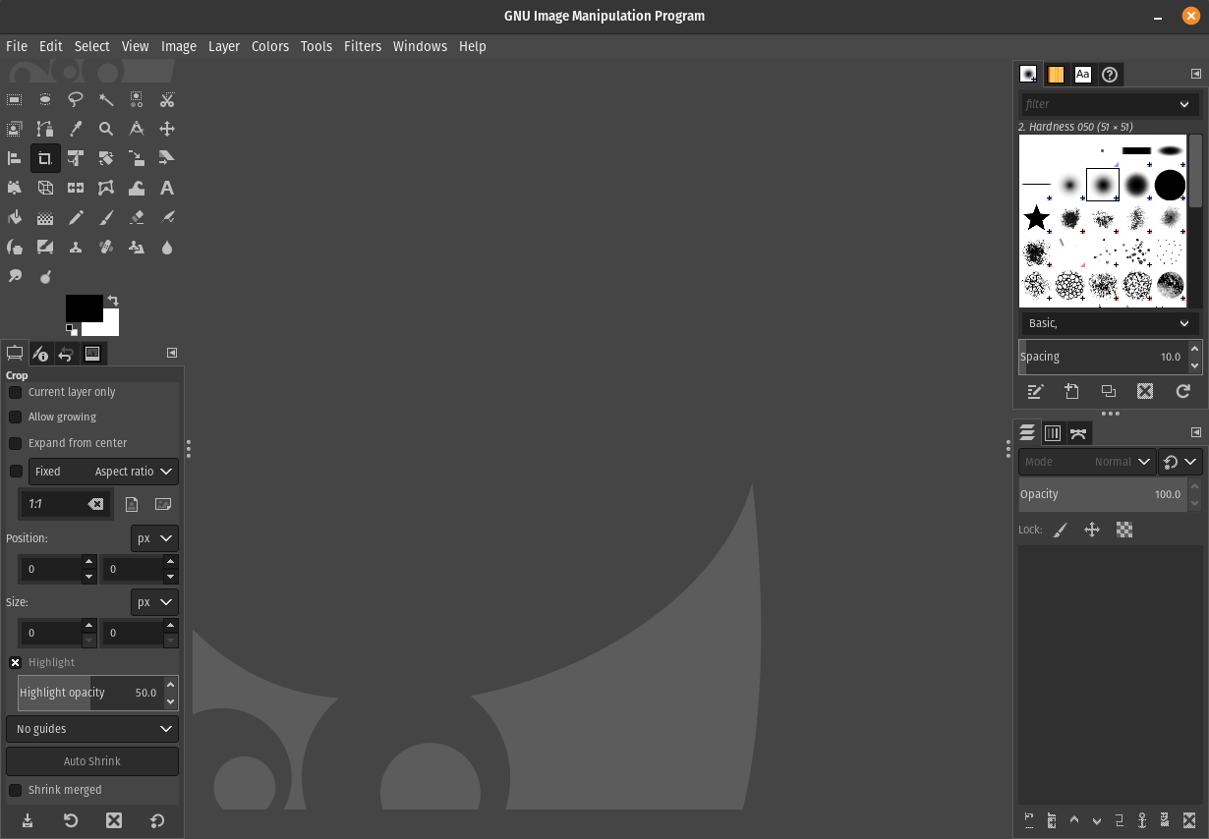Select the Color Picker eyedropper tool
This screenshot has width=1209, height=839.
pyautogui.click(x=76, y=129)
